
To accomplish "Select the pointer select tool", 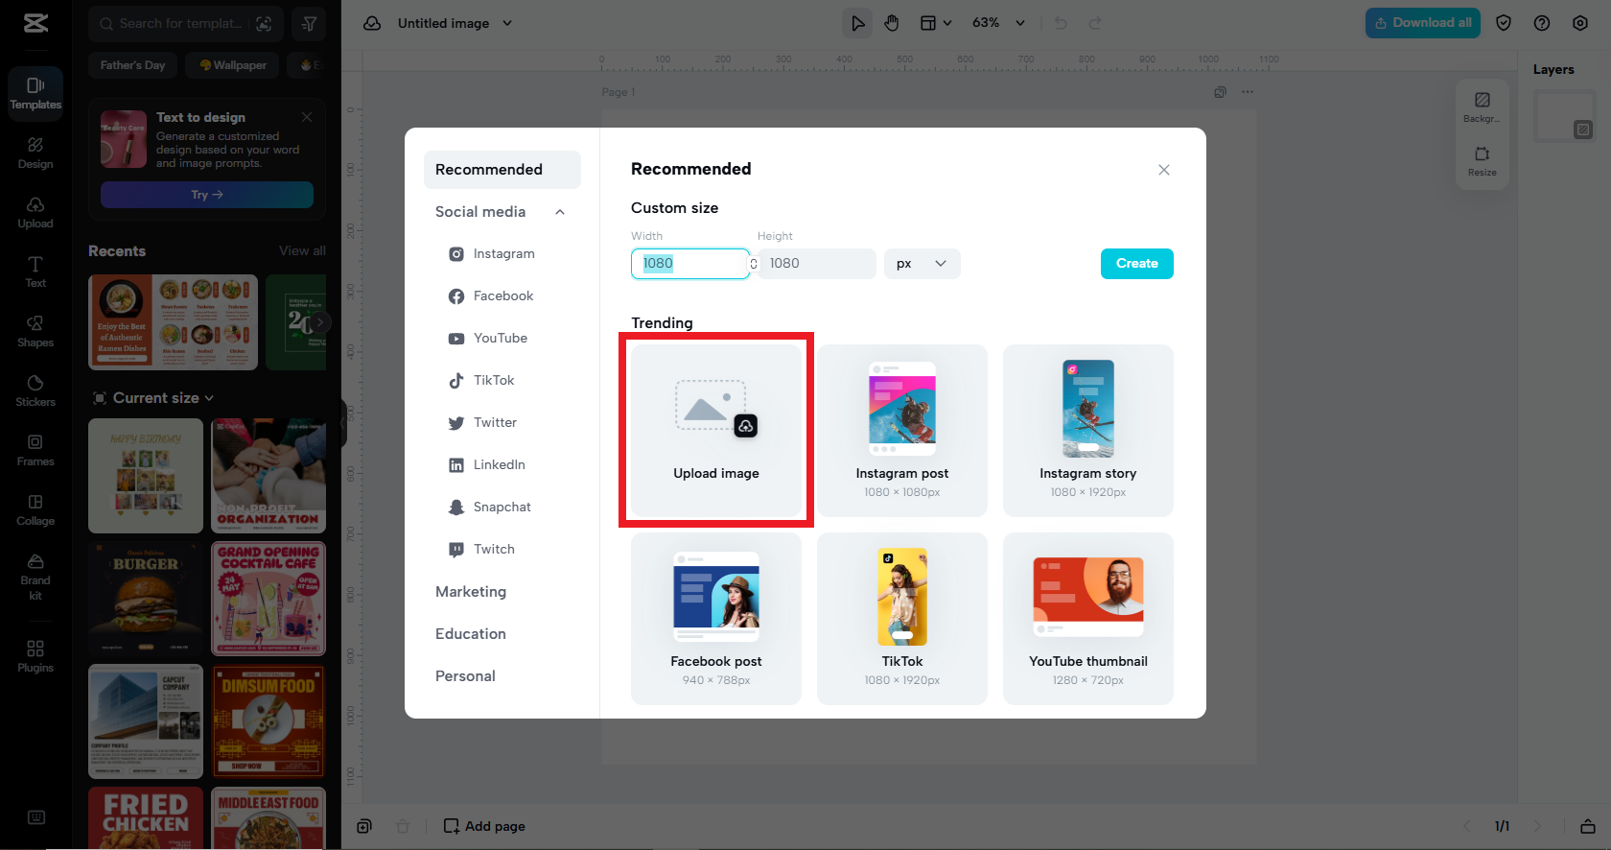I will coord(857,23).
